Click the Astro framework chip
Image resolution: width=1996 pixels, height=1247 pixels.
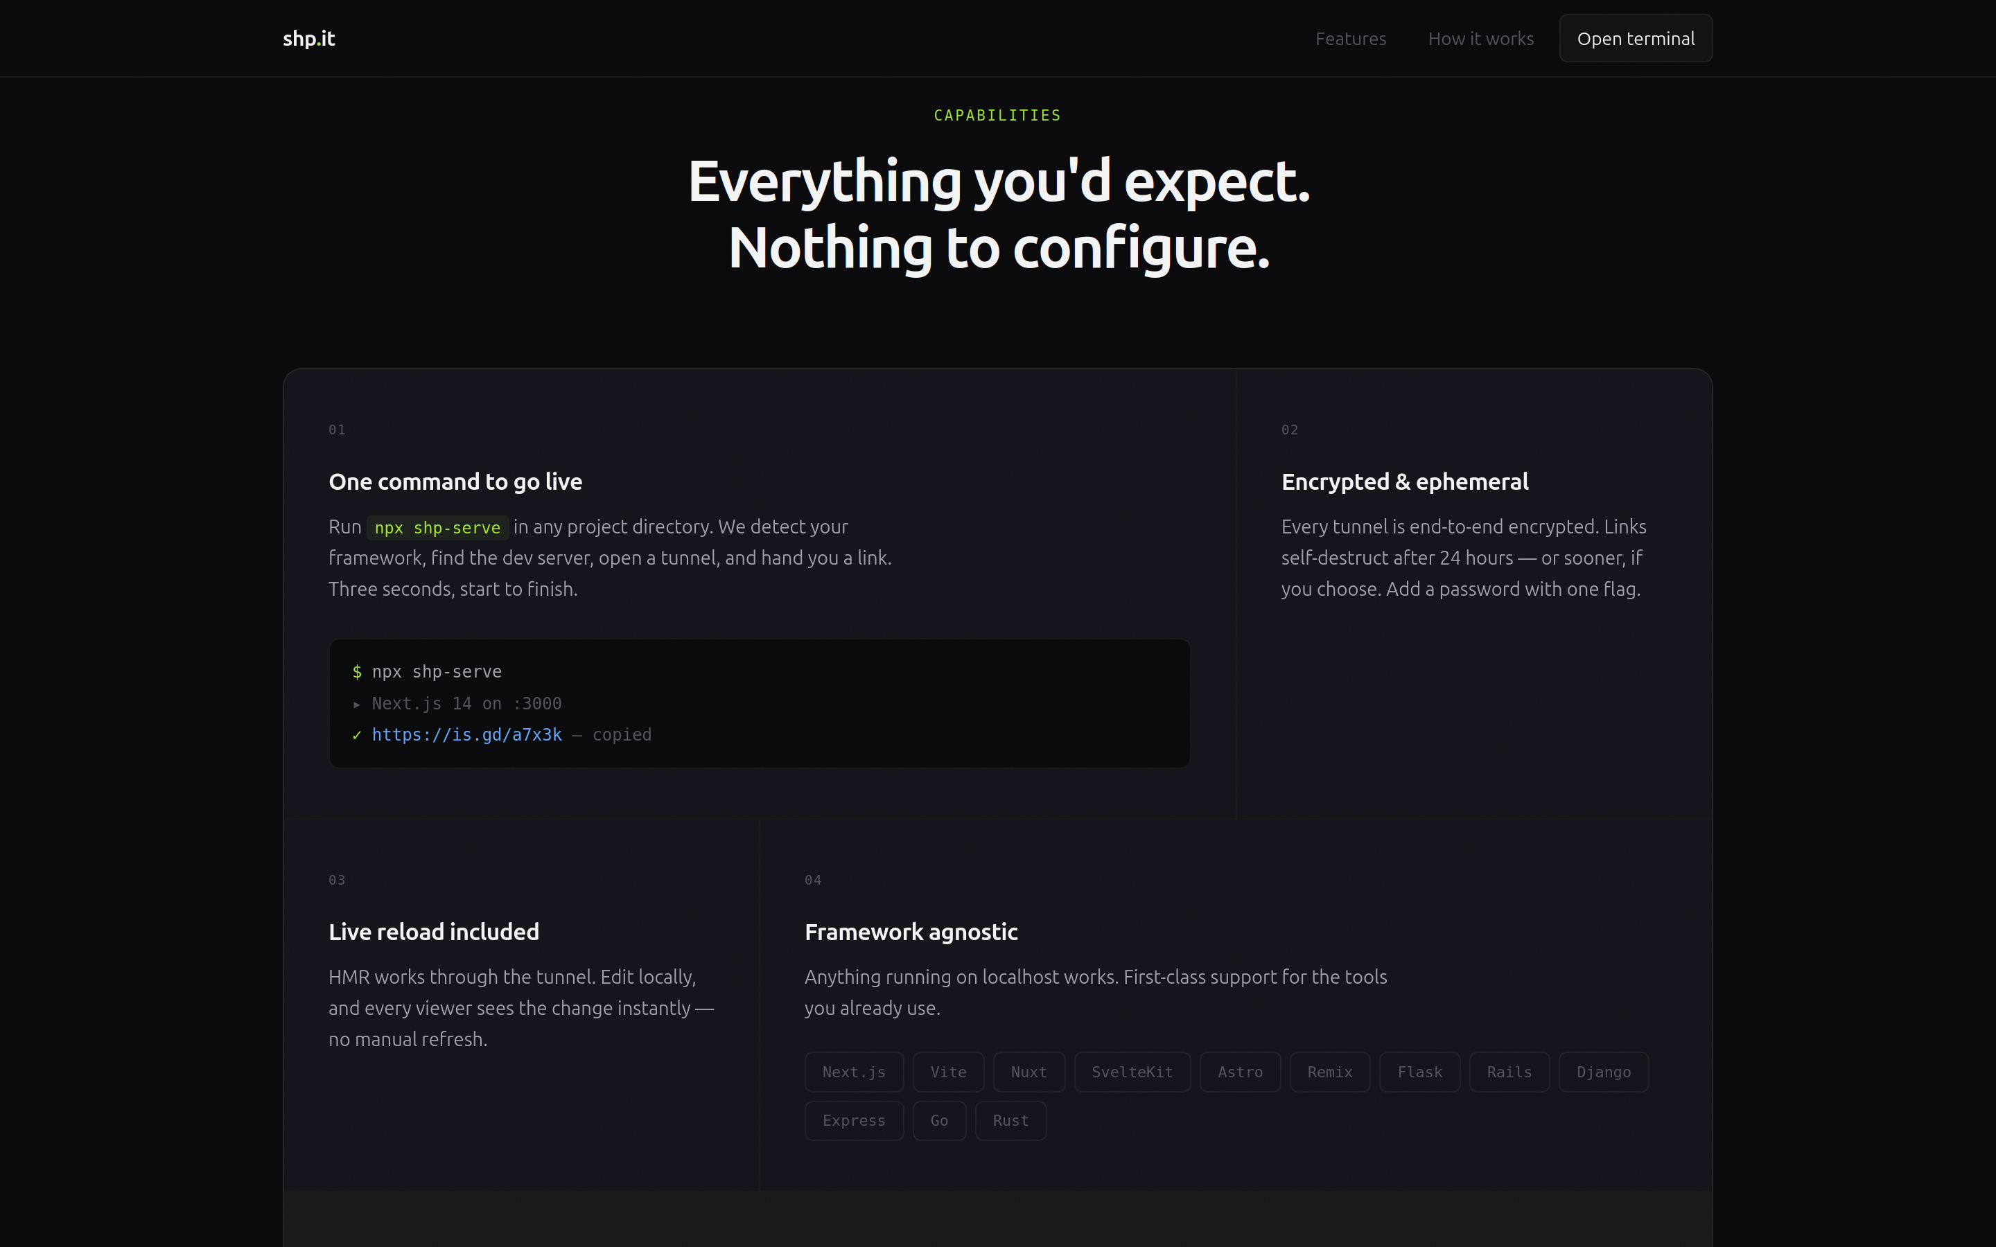point(1240,1072)
